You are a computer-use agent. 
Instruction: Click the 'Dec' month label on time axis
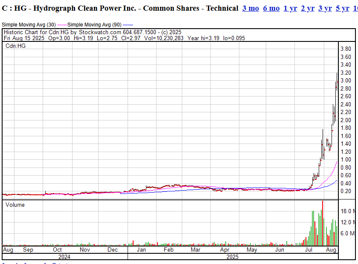pos(113,249)
